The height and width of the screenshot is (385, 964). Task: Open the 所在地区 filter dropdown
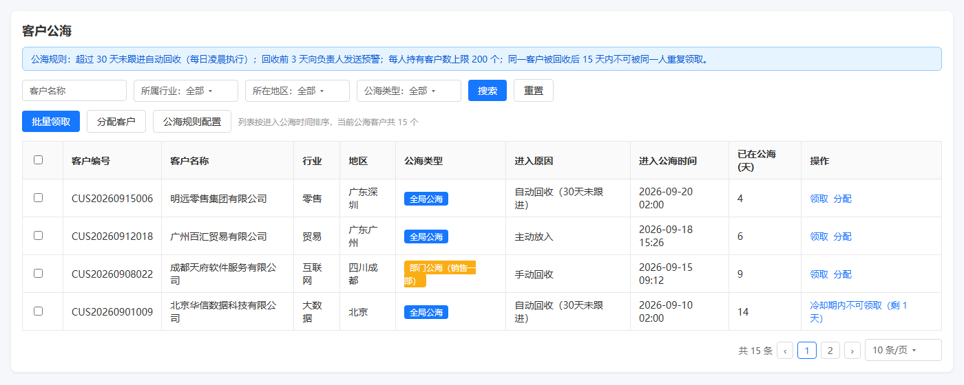(x=297, y=91)
